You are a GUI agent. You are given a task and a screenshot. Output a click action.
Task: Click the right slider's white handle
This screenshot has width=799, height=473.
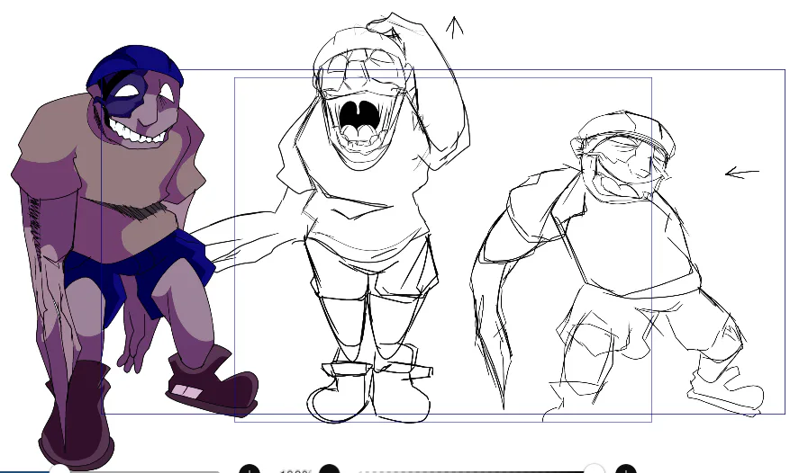pyautogui.click(x=594, y=467)
